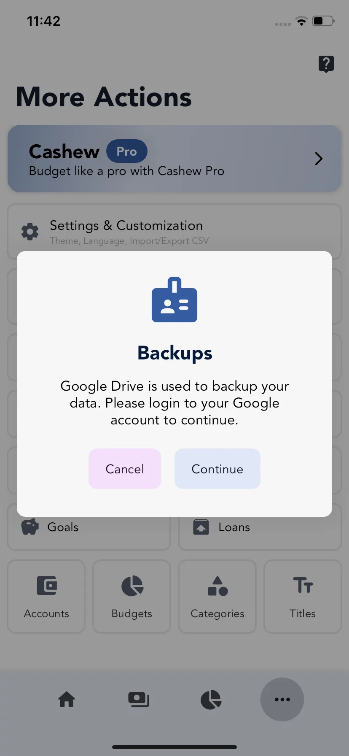
Task: Switch to Transactions tab in bottom bar
Action: point(139,699)
